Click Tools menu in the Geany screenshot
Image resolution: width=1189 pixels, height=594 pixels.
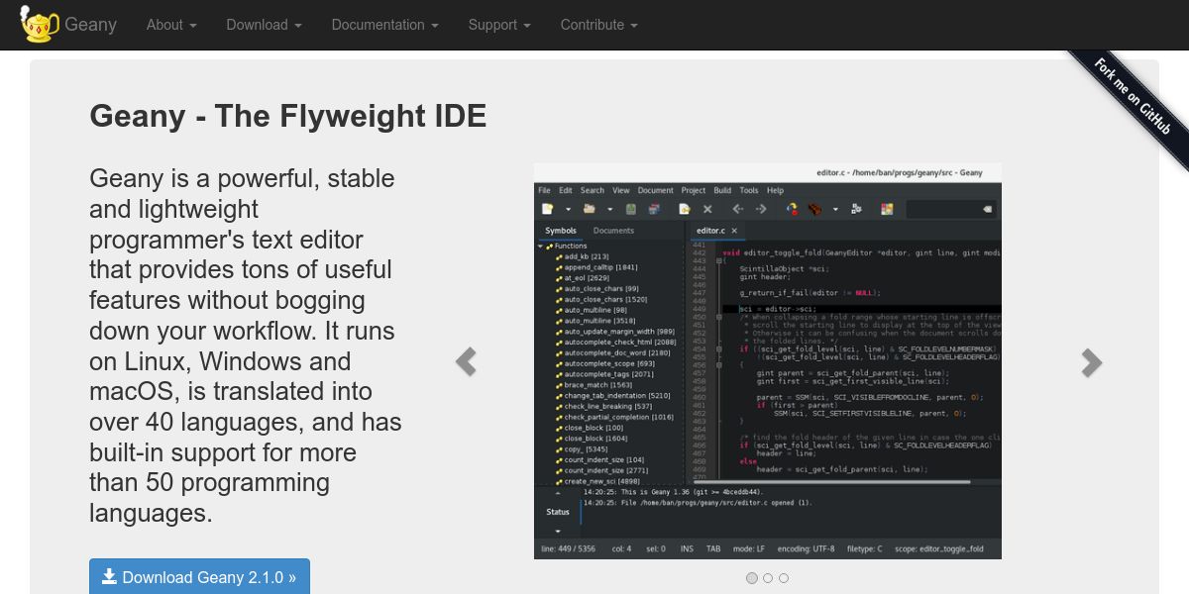pyautogui.click(x=749, y=190)
